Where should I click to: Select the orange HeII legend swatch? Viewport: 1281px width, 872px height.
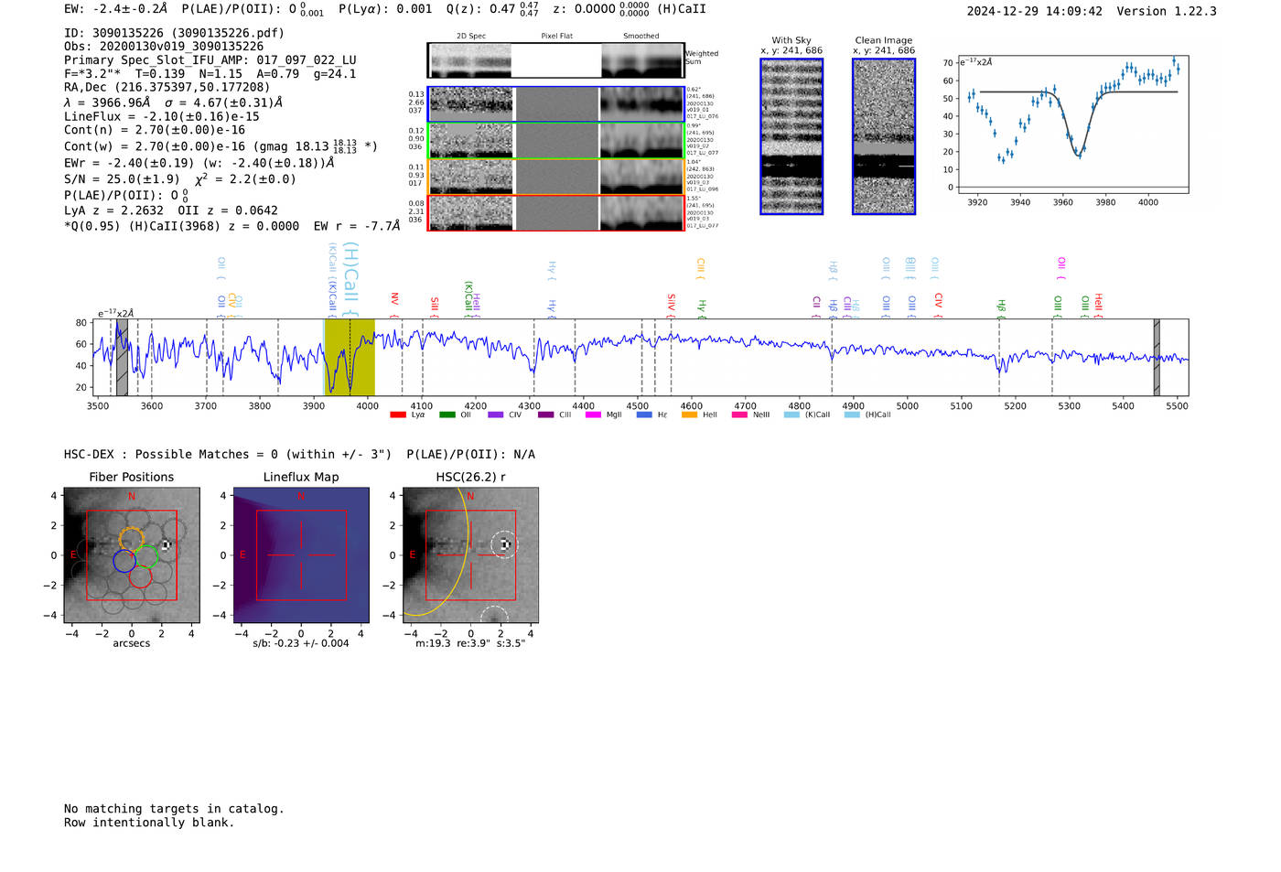coord(689,414)
